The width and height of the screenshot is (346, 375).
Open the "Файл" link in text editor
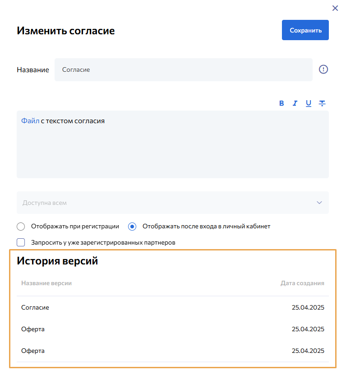coord(30,121)
